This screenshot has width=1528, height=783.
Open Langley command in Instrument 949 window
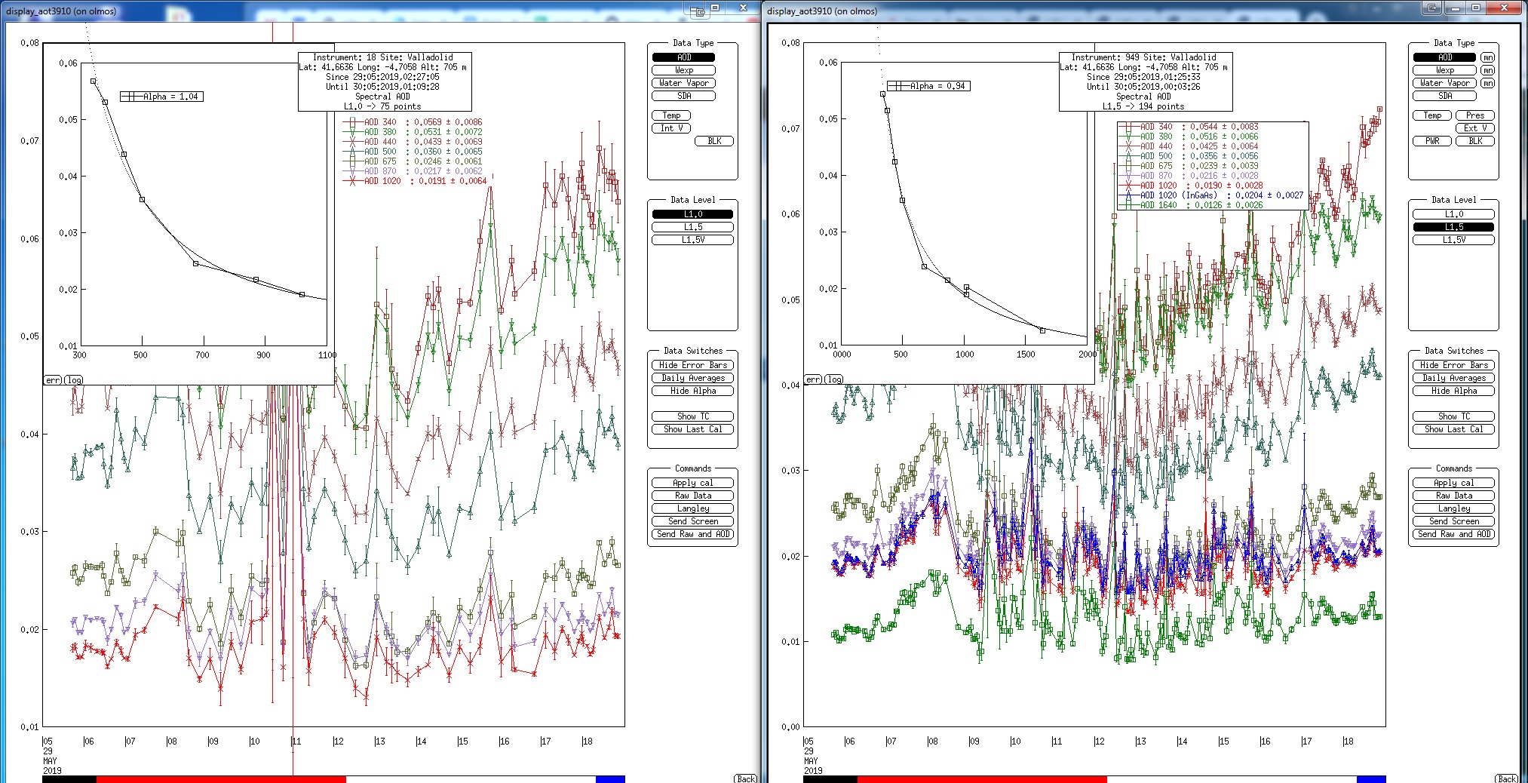(1454, 508)
